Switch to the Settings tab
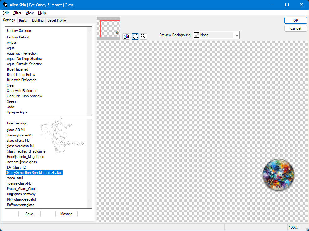This screenshot has height=231, width=309. click(x=9, y=20)
